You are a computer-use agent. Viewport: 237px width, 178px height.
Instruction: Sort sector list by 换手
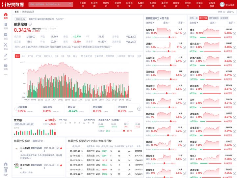pos(231,23)
